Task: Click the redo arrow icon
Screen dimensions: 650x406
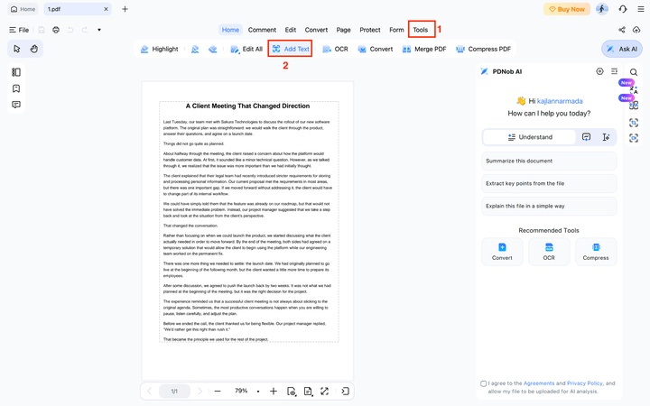Action: point(85,30)
